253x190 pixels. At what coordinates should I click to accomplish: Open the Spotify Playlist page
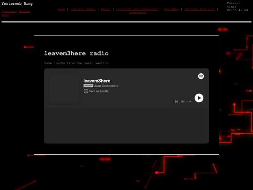200,9
